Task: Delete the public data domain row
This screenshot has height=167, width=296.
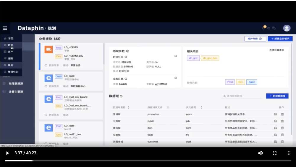Action: 282,121
